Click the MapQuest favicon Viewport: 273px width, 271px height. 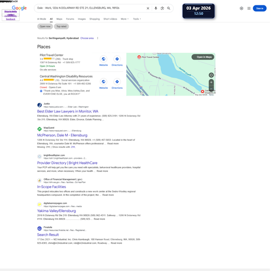(39, 129)
